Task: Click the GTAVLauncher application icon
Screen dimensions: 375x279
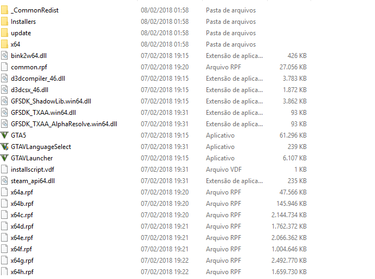Action: [4, 158]
